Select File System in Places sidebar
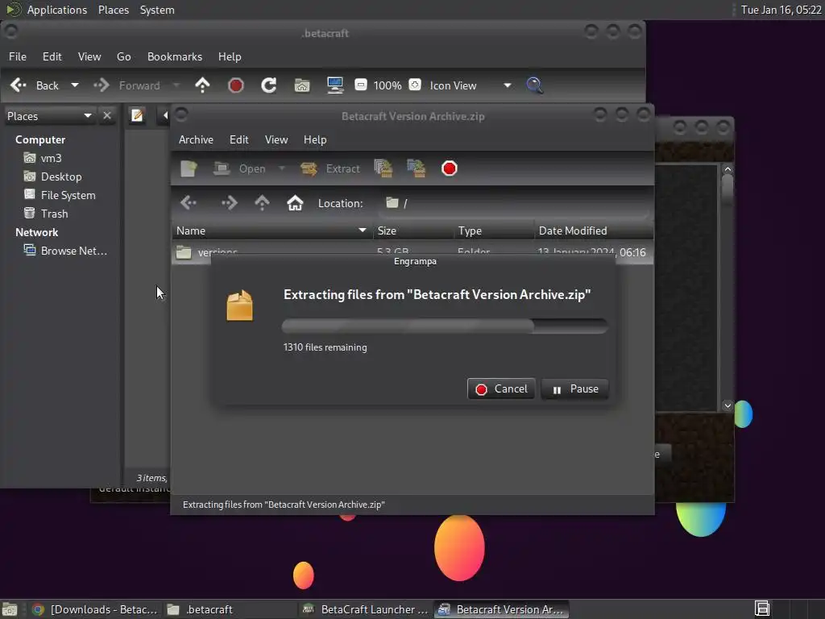 tap(68, 195)
